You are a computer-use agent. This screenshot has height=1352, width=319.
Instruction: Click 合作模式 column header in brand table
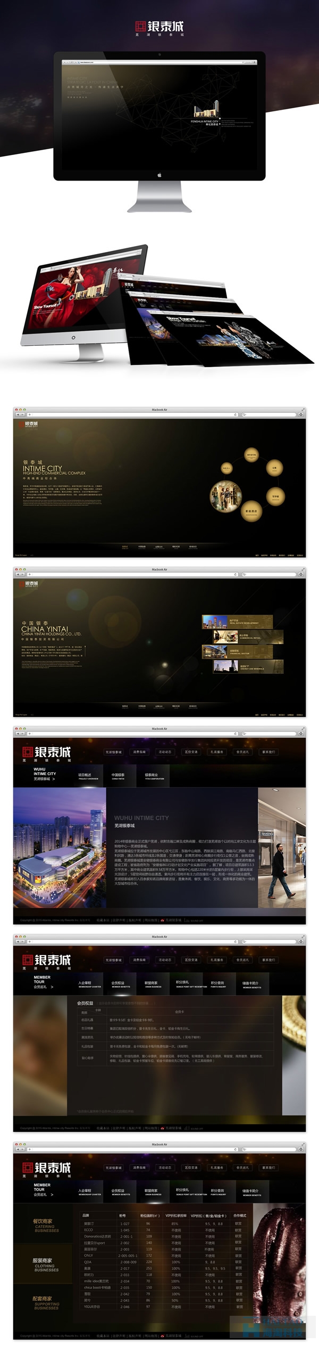tap(240, 1216)
